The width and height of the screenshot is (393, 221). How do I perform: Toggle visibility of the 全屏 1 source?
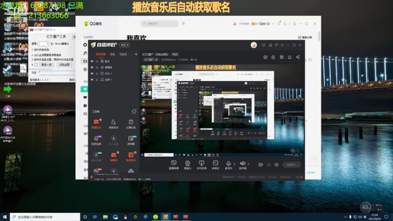point(92,80)
